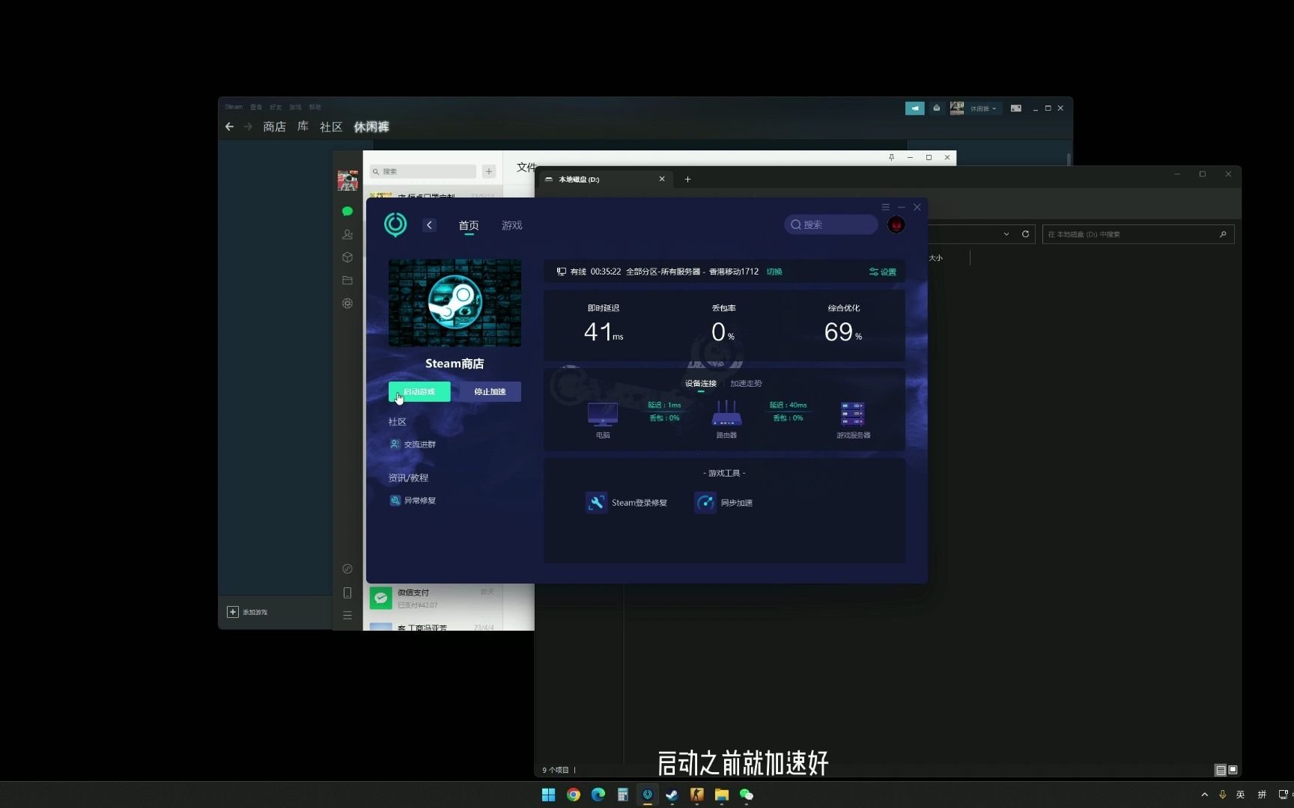Click the Steam商店 game cover thumbnail
This screenshot has width=1294, height=808.
pos(455,303)
